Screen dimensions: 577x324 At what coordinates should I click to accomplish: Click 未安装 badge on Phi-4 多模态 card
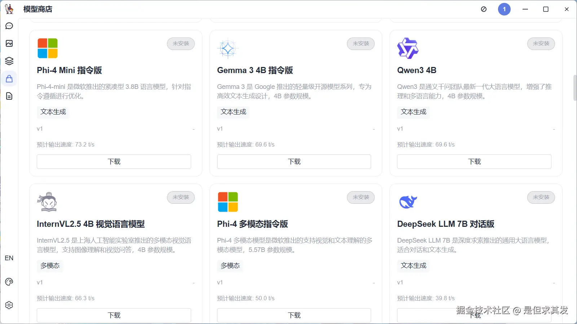[361, 197]
